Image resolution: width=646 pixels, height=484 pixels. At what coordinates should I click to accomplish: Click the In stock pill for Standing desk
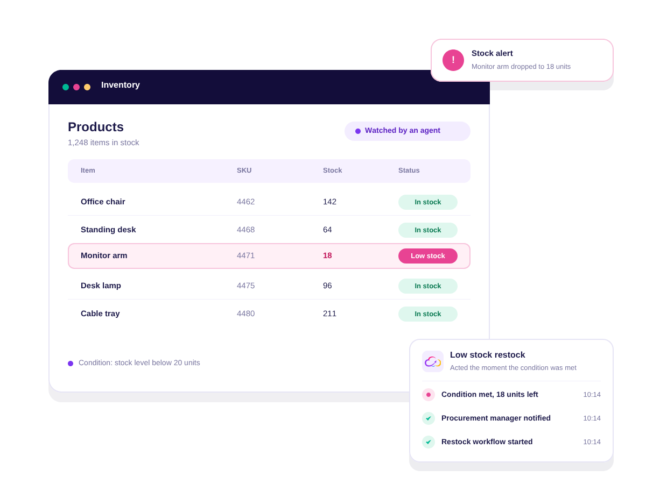click(x=428, y=230)
